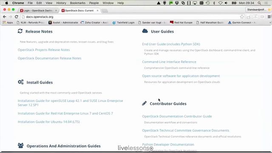Click the browser forward arrow
Viewport: 272px width, 153px height.
[10, 17]
